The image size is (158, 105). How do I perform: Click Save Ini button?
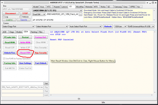24,20
